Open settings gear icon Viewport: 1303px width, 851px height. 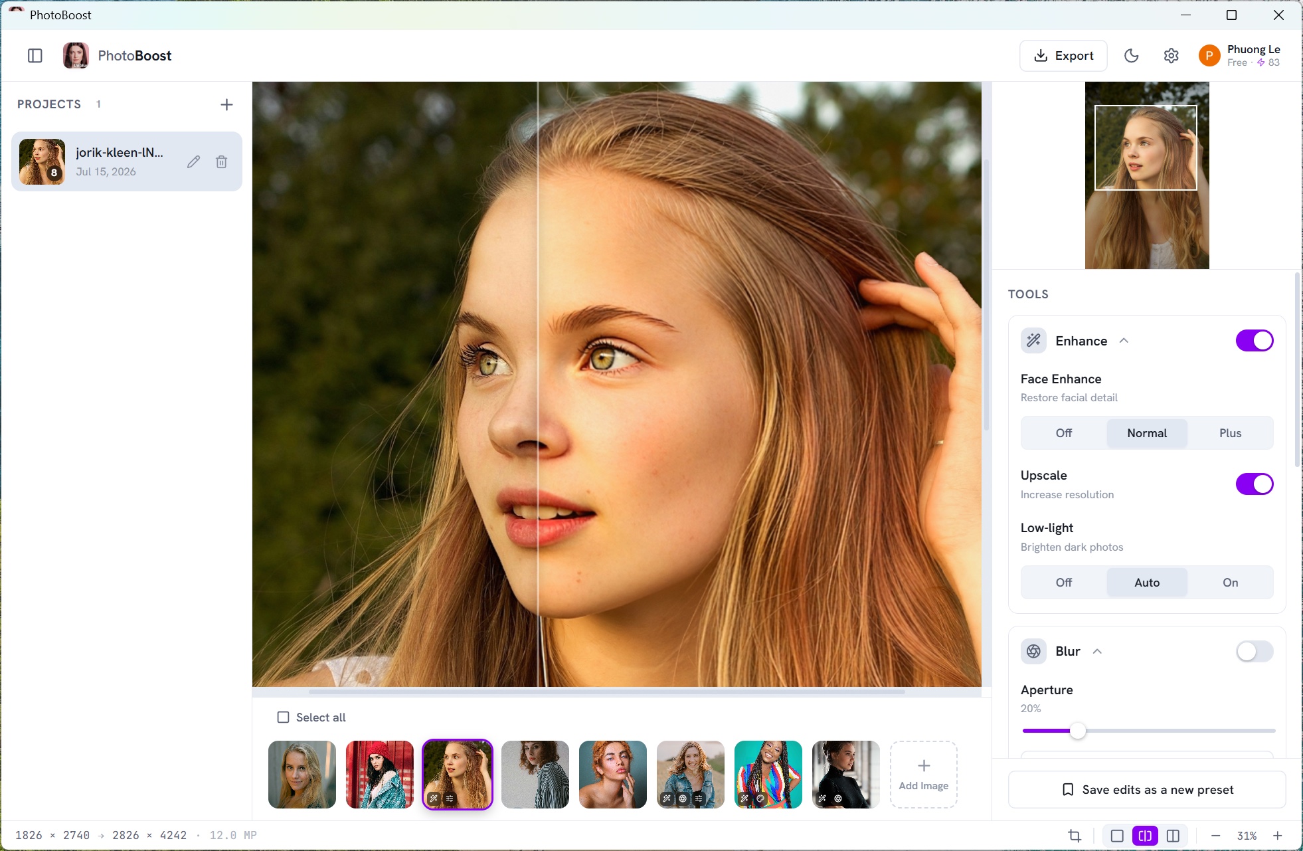(x=1172, y=56)
